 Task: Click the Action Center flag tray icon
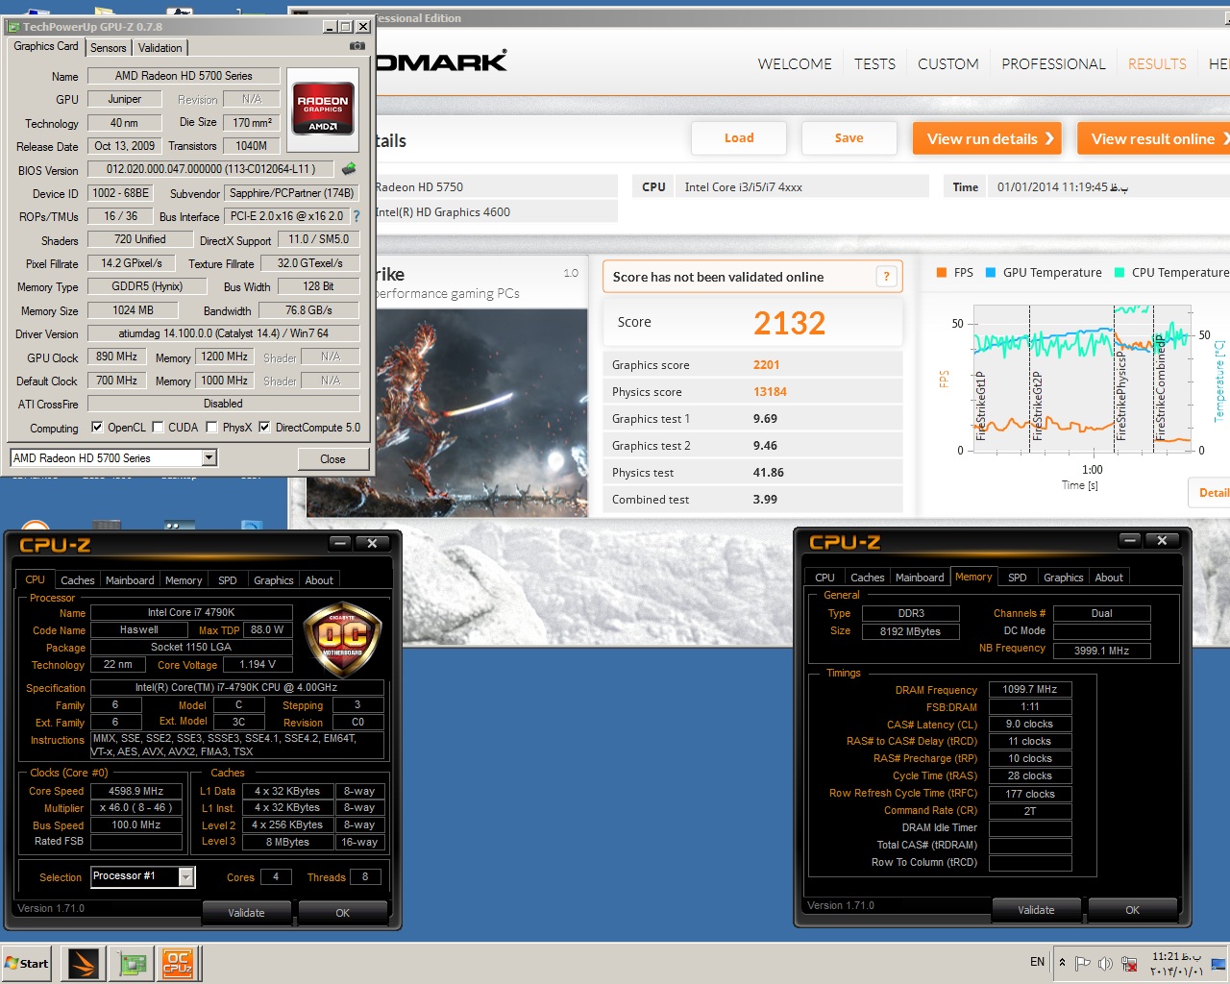click(x=1082, y=963)
